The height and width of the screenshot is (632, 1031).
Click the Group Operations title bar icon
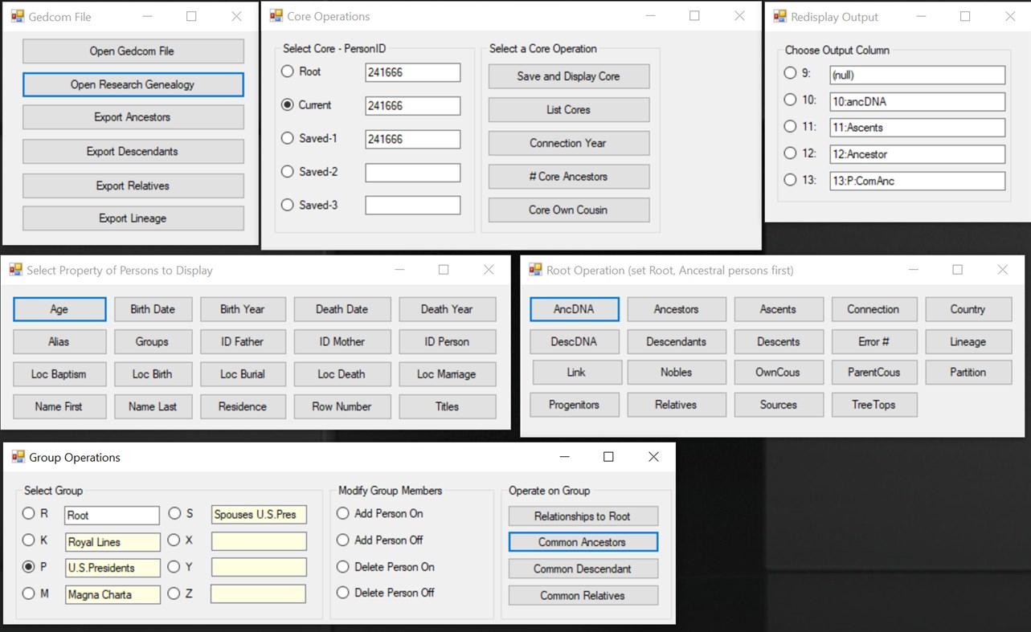pos(17,457)
